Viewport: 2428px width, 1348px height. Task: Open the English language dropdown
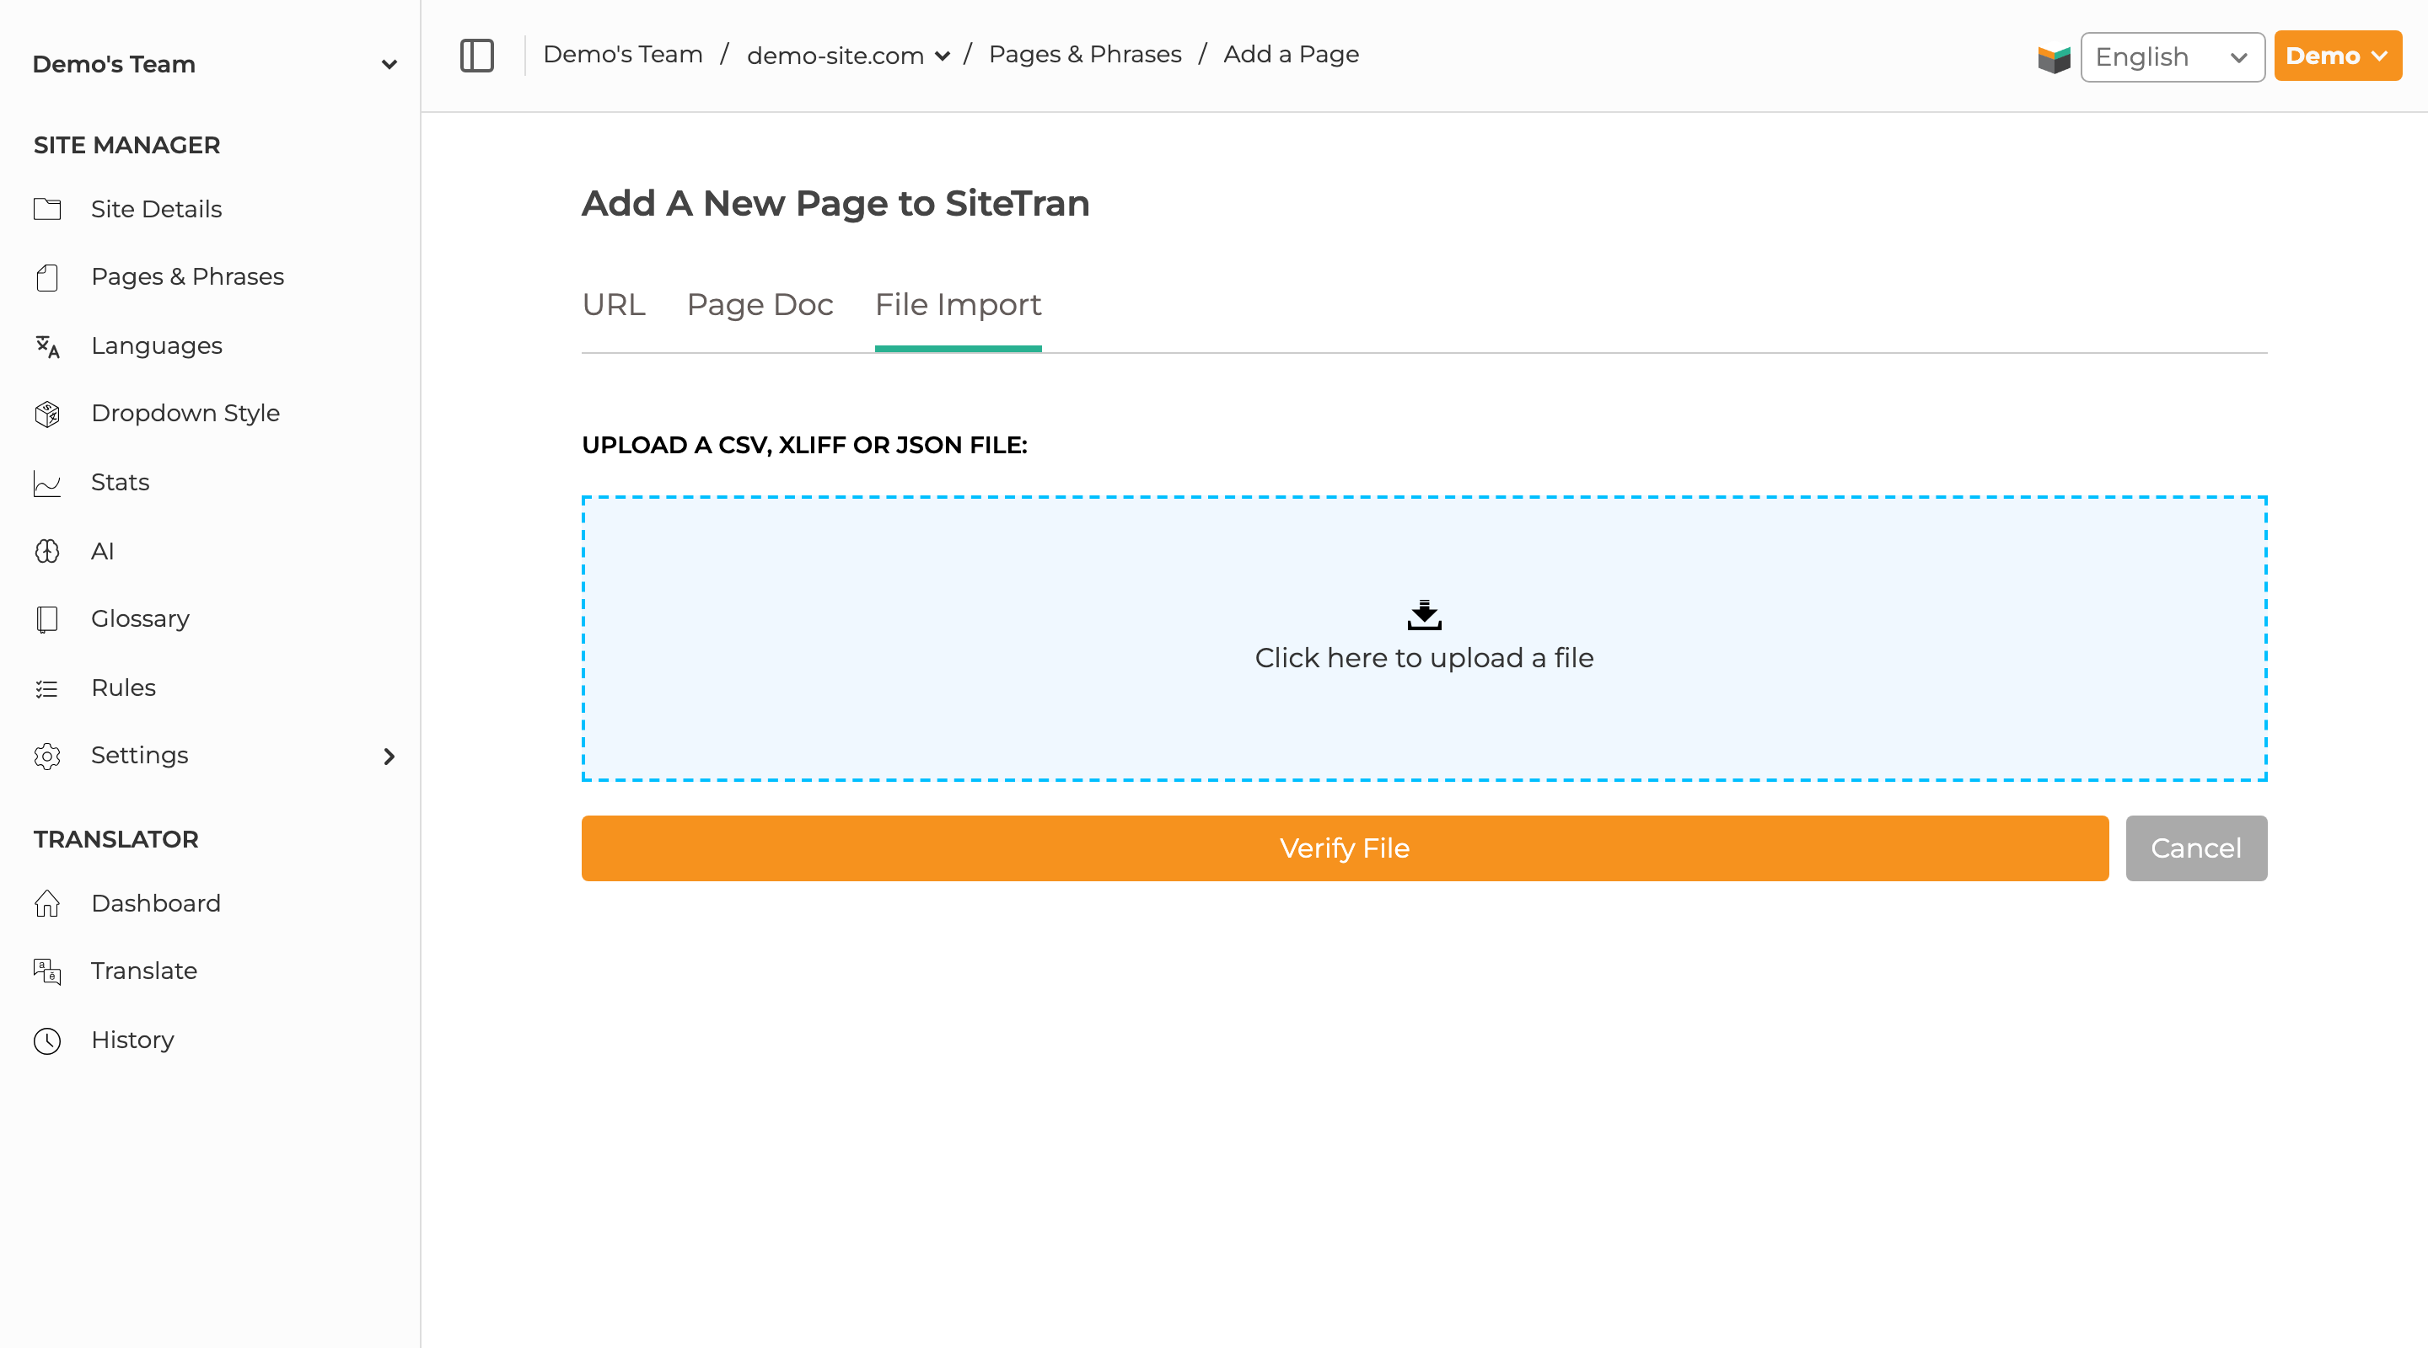tap(2172, 56)
